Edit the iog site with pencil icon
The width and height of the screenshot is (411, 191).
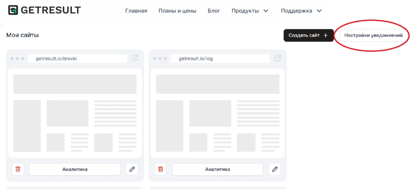275,169
